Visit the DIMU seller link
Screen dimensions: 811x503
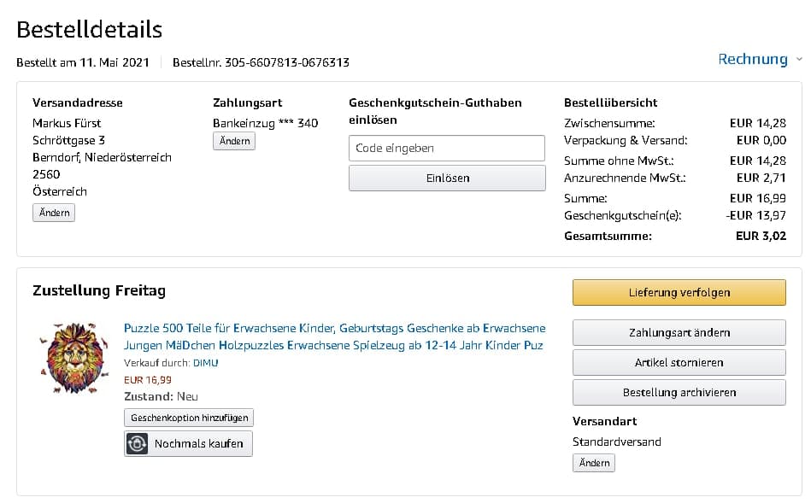click(x=205, y=363)
